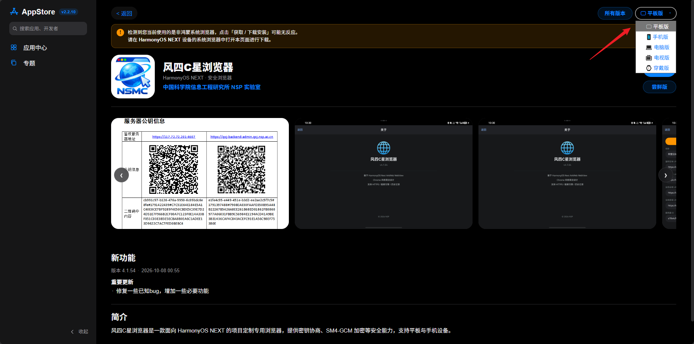Click the 应用中心 grid icon
This screenshot has height=344, width=694.
click(14, 47)
